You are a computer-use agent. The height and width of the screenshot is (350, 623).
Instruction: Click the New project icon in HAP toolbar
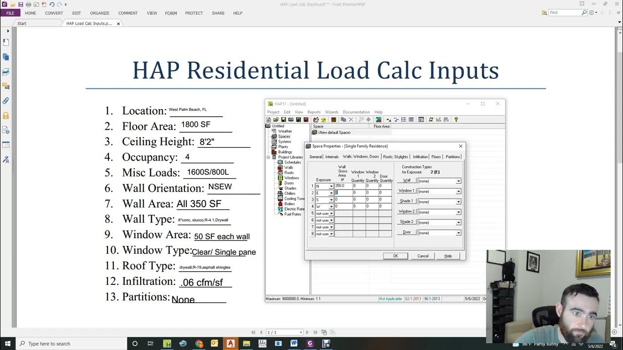[x=269, y=120]
